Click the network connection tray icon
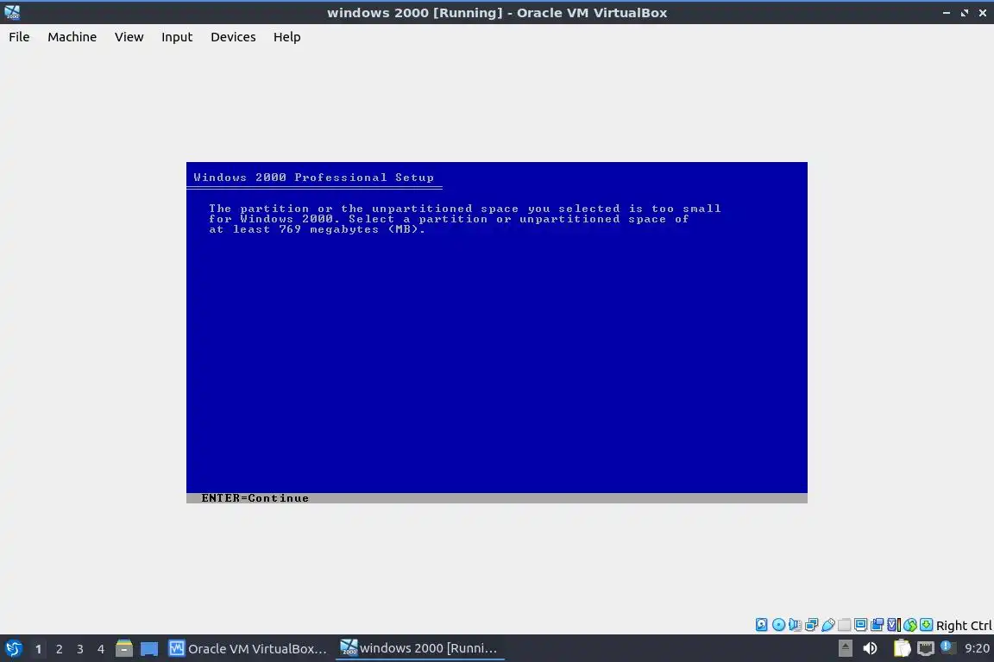The height and width of the screenshot is (662, 994). pos(926,648)
